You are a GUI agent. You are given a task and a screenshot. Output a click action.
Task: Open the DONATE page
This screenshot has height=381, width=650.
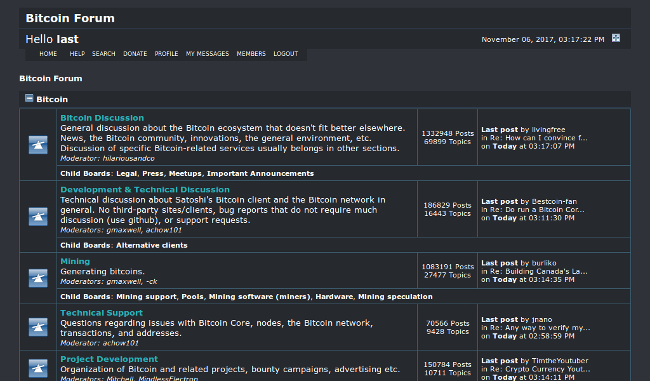(x=135, y=54)
